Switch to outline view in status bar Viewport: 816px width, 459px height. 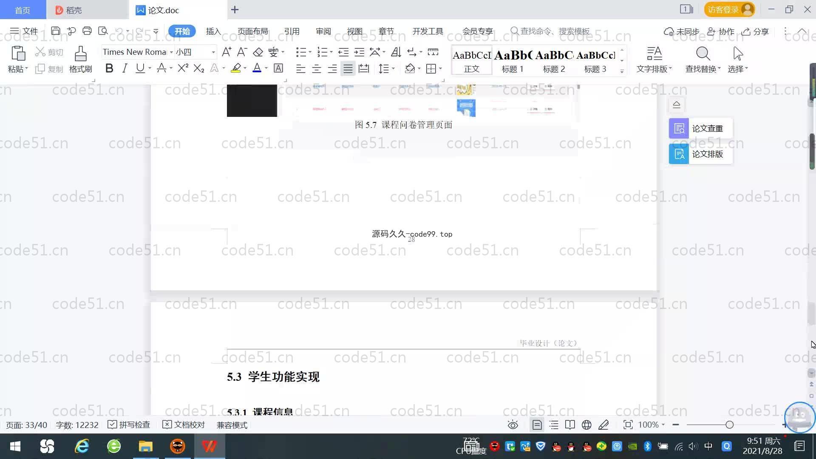tap(554, 425)
